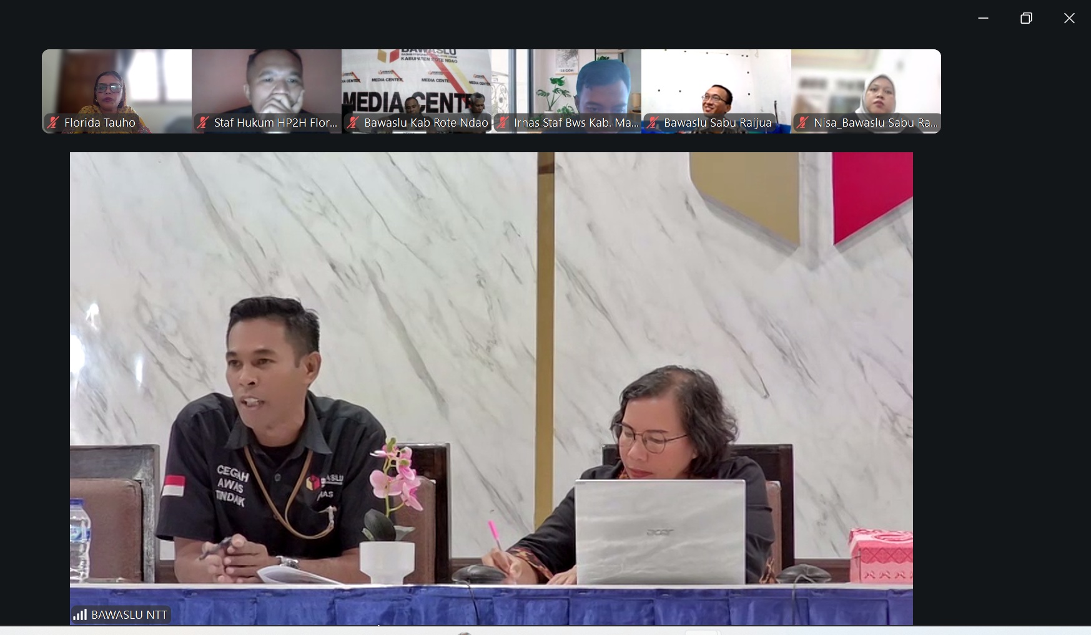Viewport: 1091px width, 635px height.
Task: Restore down the meeting window
Action: coord(1026,18)
